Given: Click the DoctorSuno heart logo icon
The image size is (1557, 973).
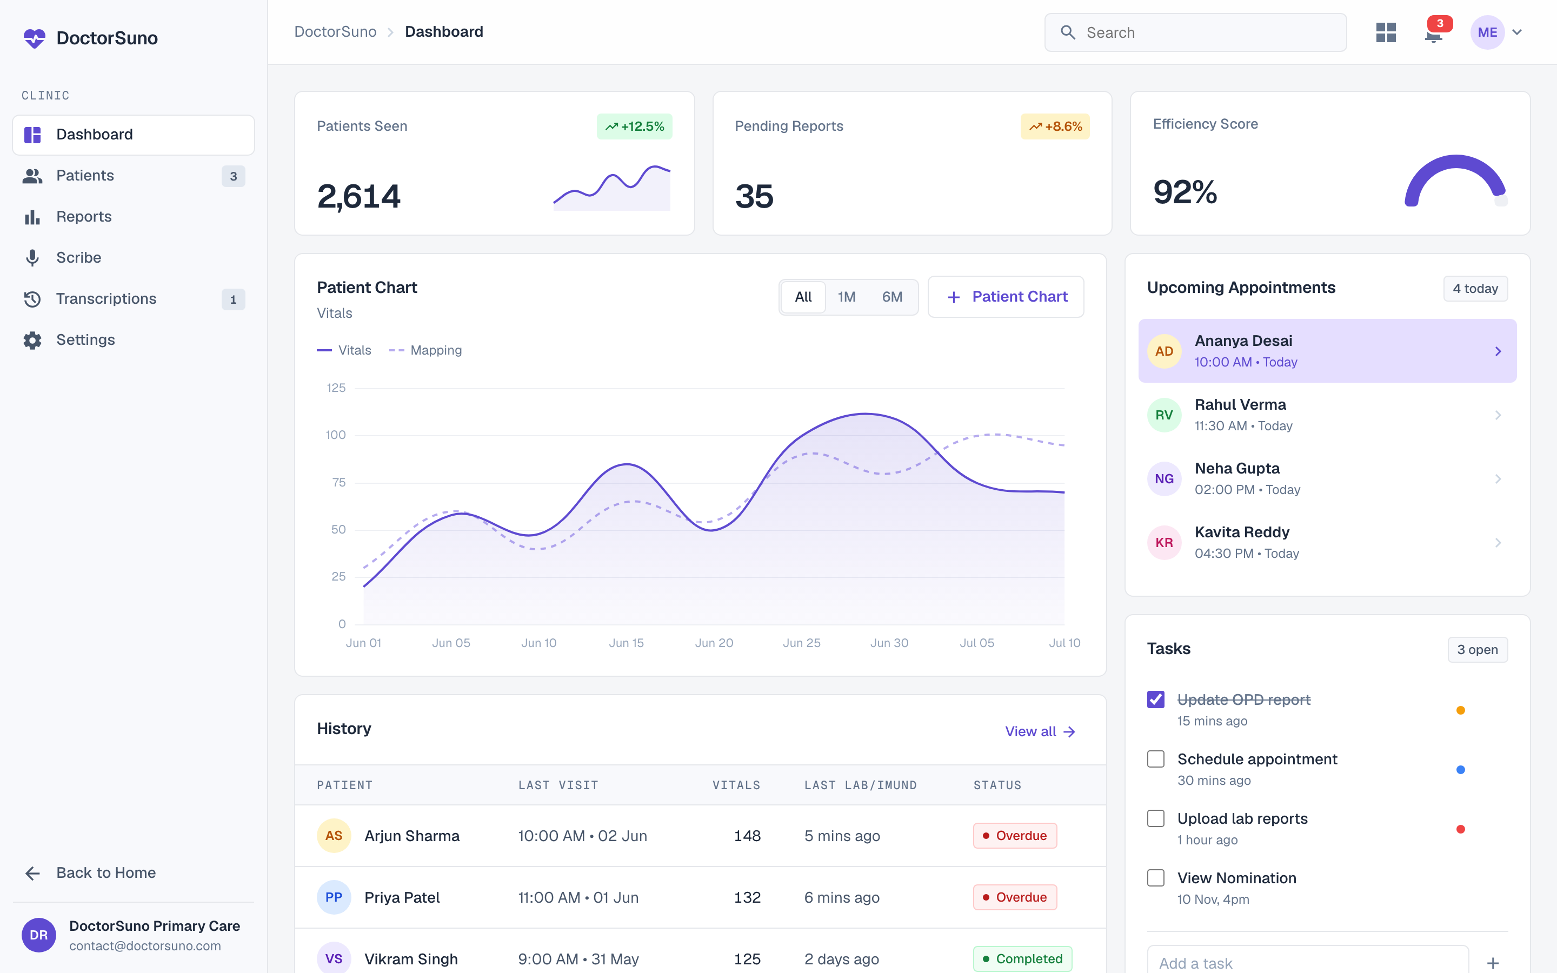Looking at the screenshot, I should [x=34, y=38].
